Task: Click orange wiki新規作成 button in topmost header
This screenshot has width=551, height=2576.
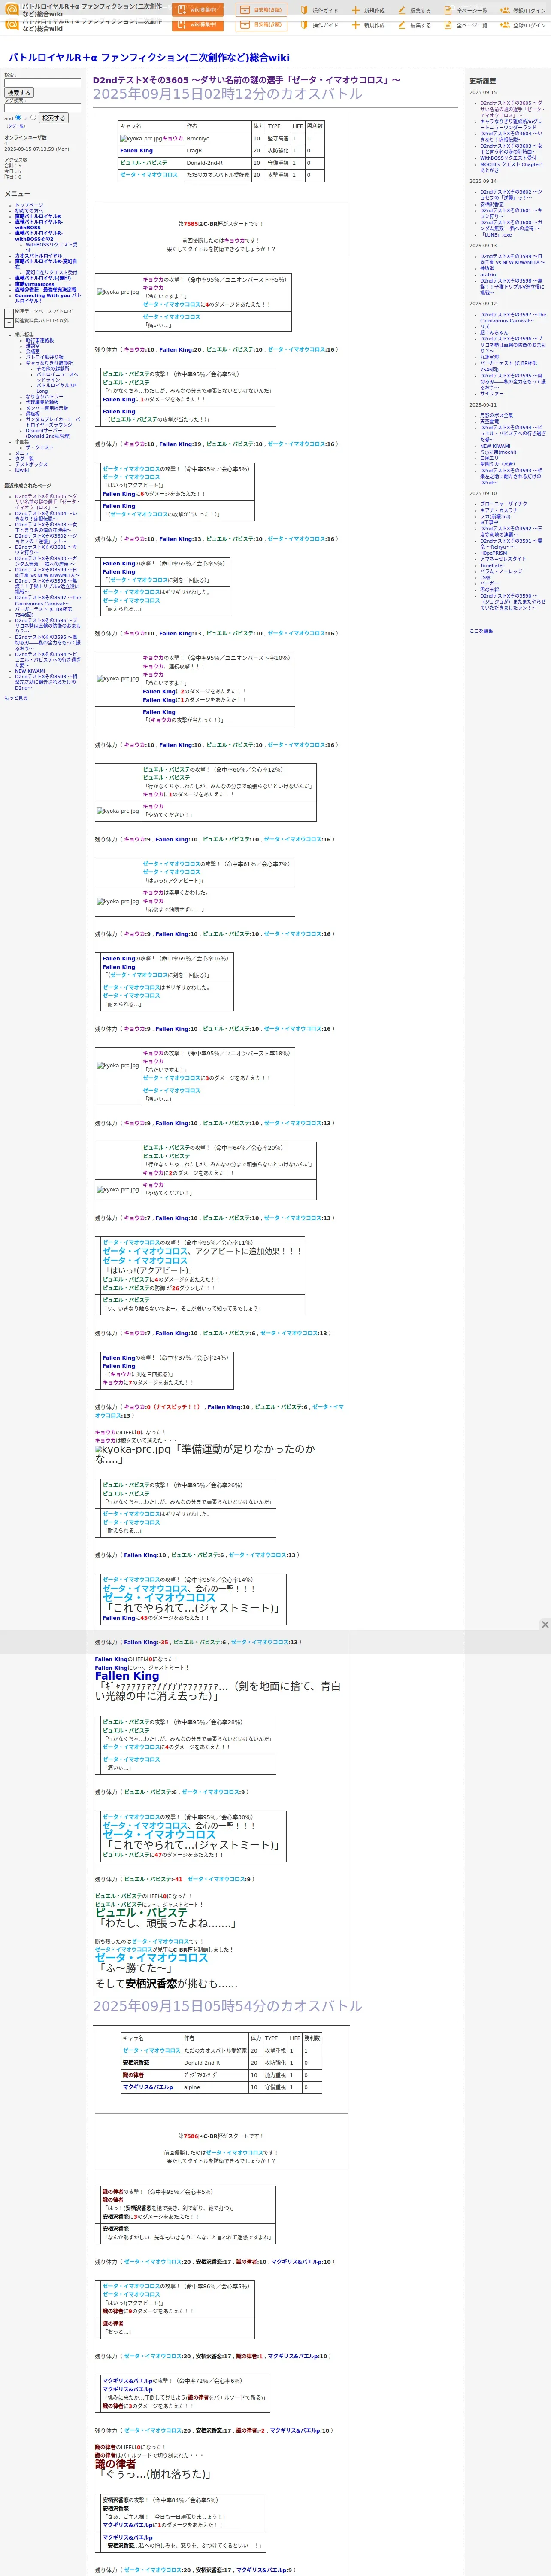Action: pyautogui.click(x=198, y=10)
